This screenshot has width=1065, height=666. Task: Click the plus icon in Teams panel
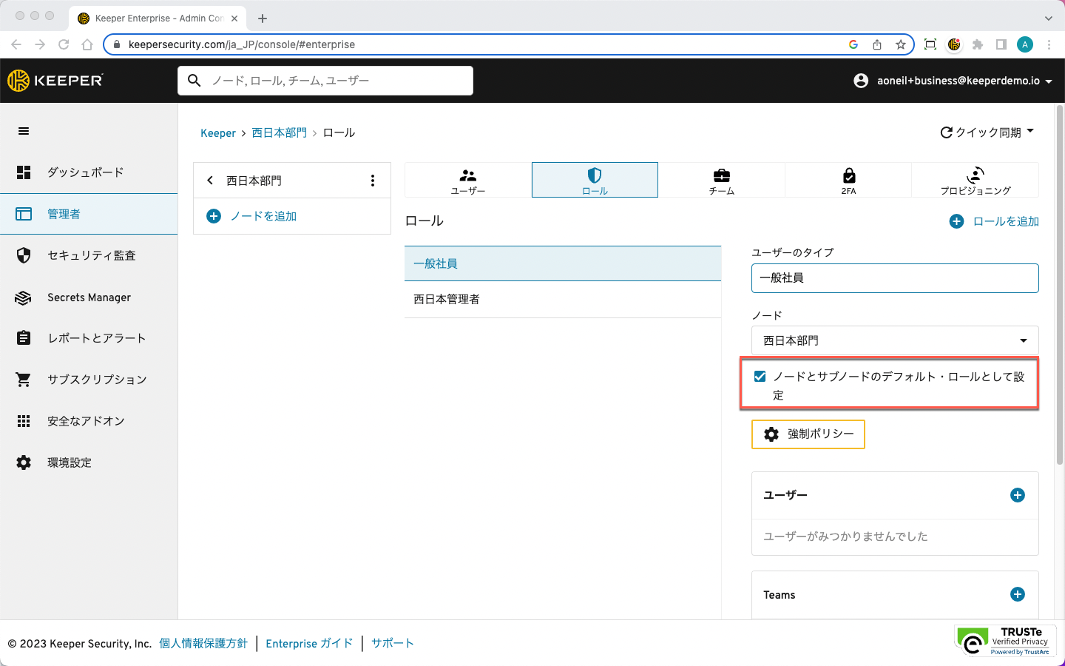tap(1017, 594)
